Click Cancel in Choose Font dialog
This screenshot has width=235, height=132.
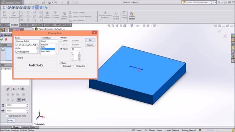click(x=90, y=45)
